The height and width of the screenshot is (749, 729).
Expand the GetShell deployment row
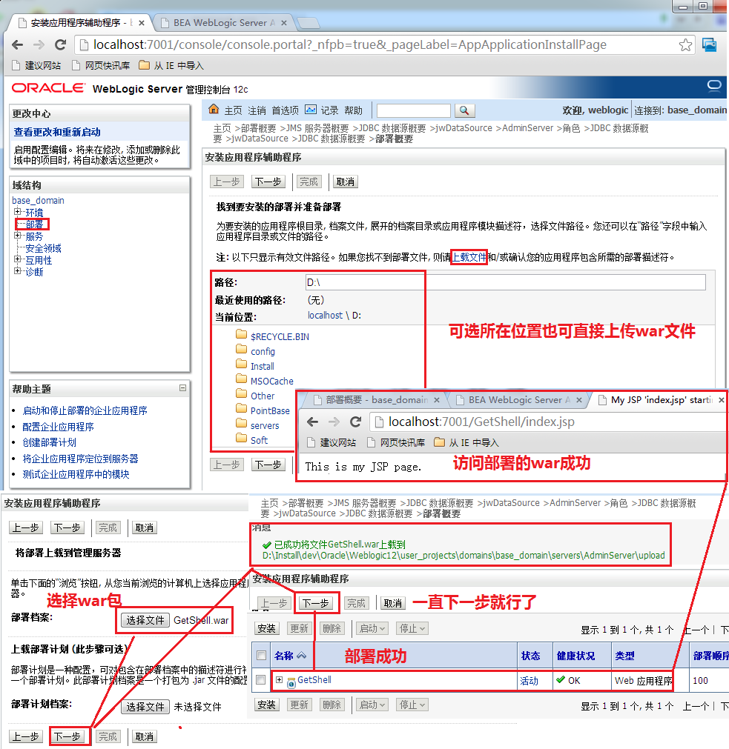(279, 679)
